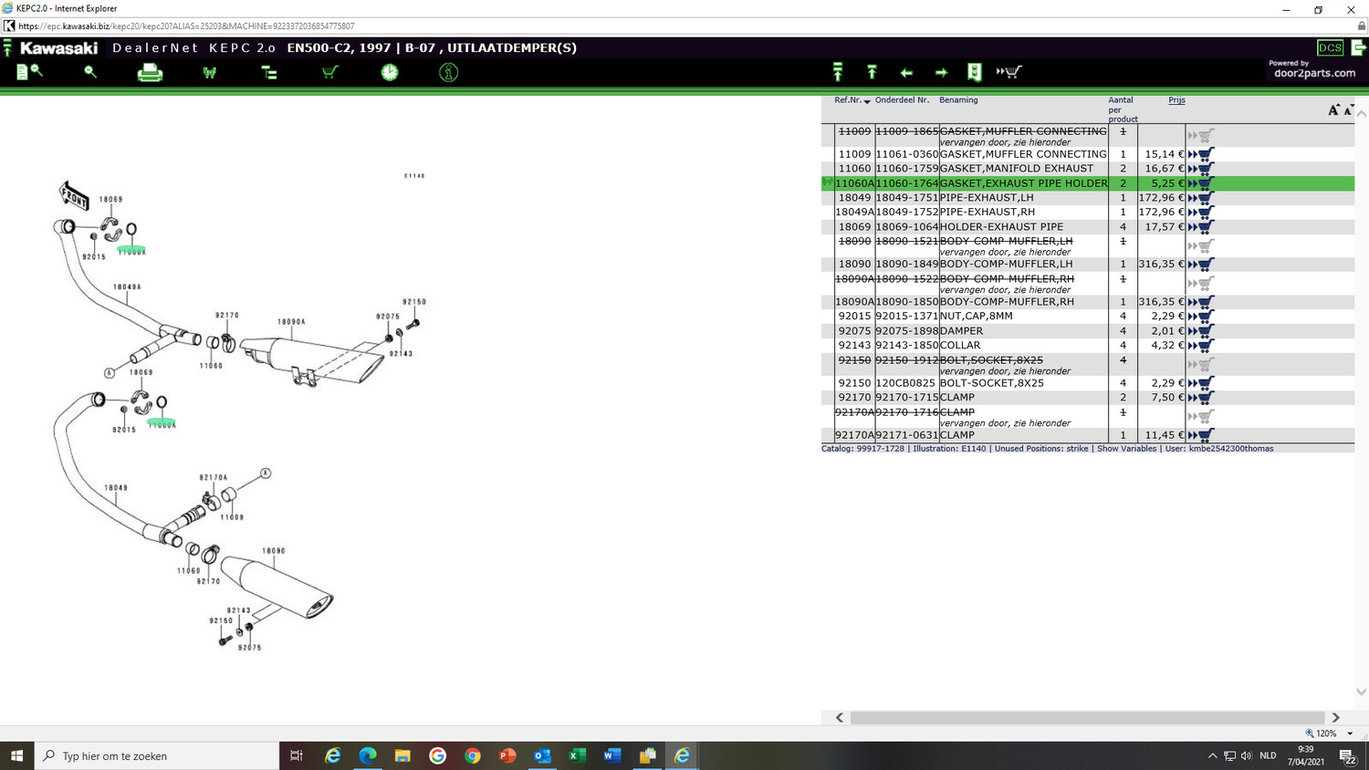Screen dimensions: 1369x770
Task: Go to next illustration with right arrow
Action: click(x=941, y=72)
